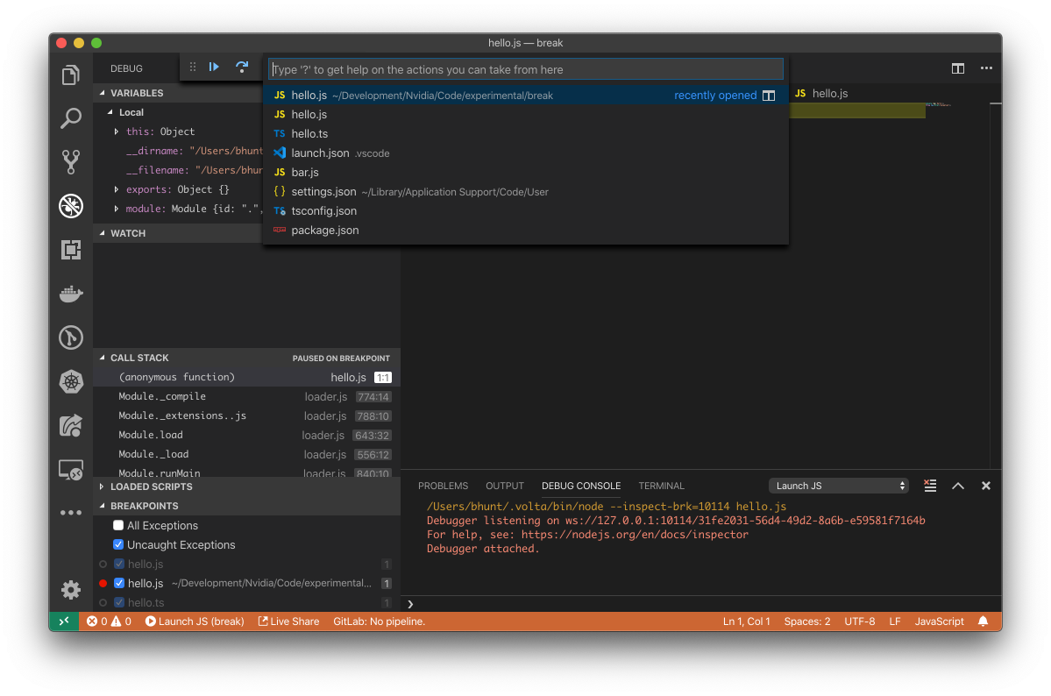Image resolution: width=1051 pixels, height=696 pixels.
Task: Click Live Share in status bar
Action: pos(289,621)
